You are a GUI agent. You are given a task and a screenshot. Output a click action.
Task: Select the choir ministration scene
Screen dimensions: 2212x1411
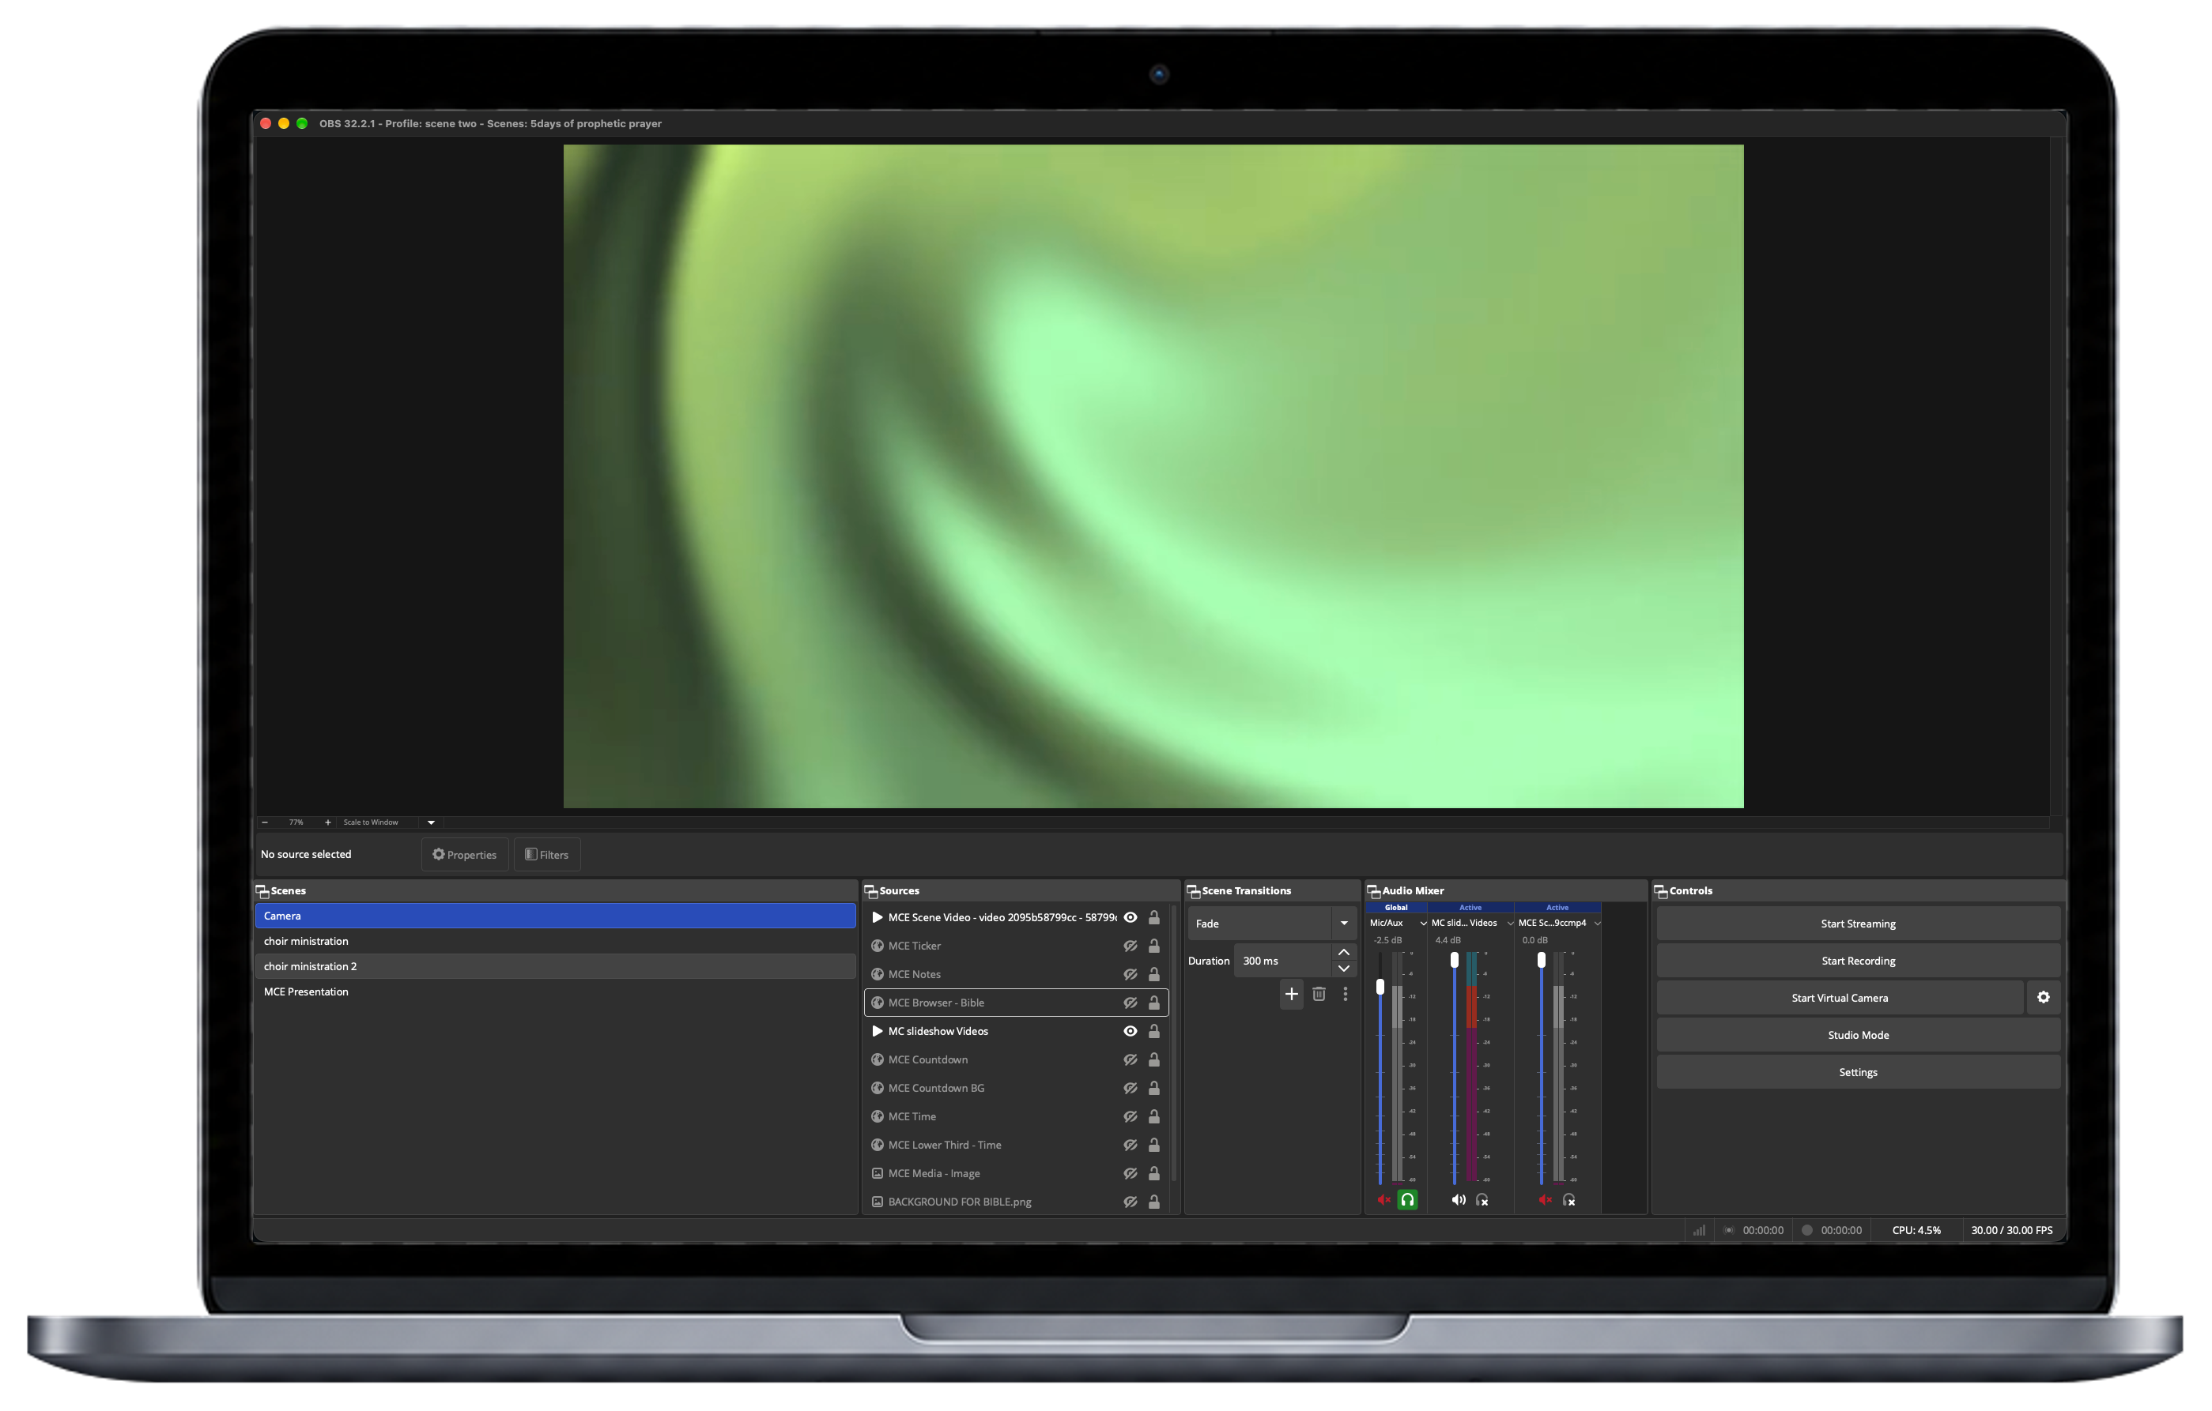tap(556, 941)
